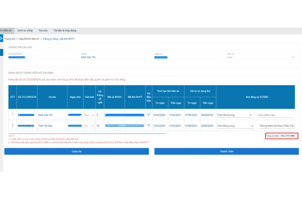Open the Tra cứu menu
302x204 pixels.
[x=43, y=31]
